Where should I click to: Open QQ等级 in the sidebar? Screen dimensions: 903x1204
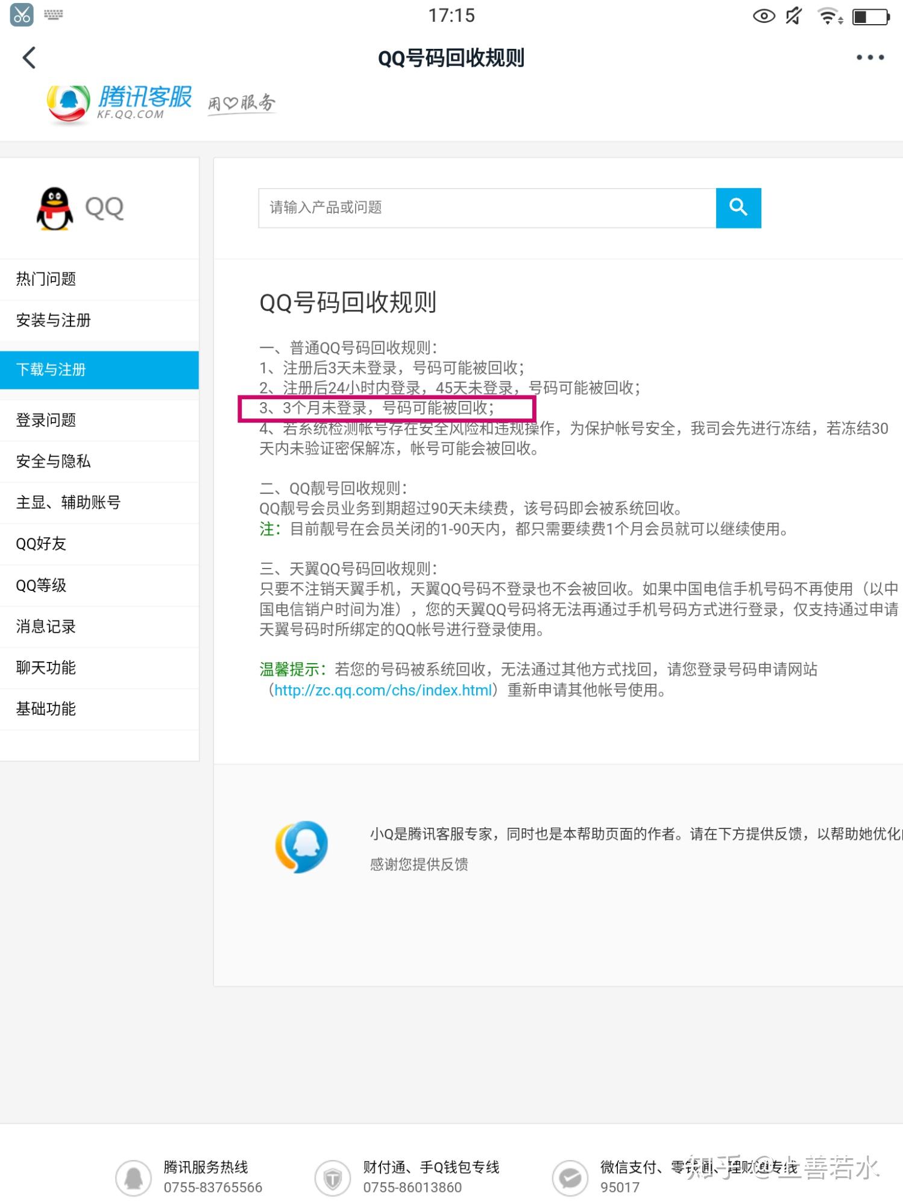click(99, 585)
